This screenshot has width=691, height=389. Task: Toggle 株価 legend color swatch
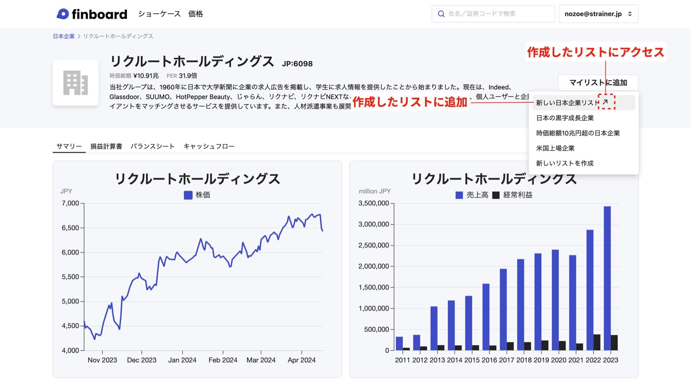pyautogui.click(x=188, y=195)
